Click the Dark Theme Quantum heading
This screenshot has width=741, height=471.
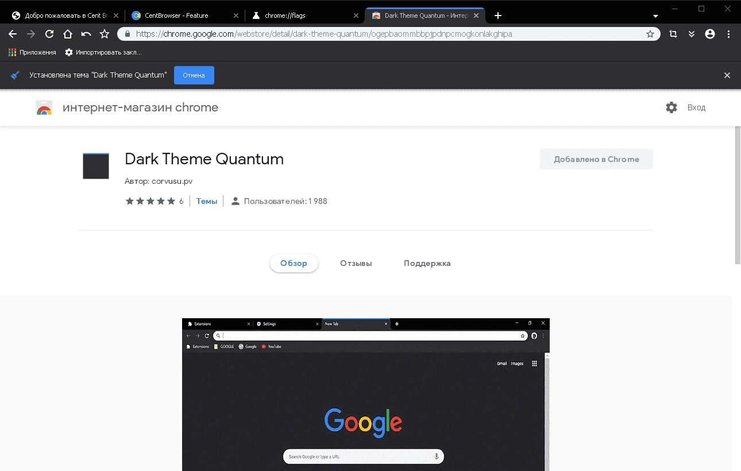[x=204, y=159]
